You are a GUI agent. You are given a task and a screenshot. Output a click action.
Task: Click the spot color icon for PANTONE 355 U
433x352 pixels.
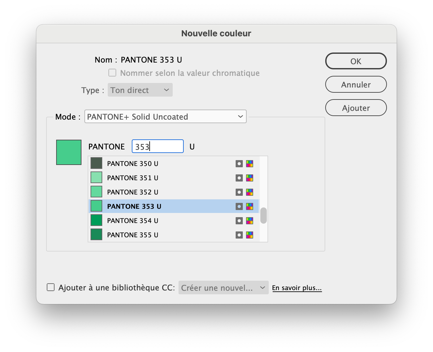pos(239,235)
